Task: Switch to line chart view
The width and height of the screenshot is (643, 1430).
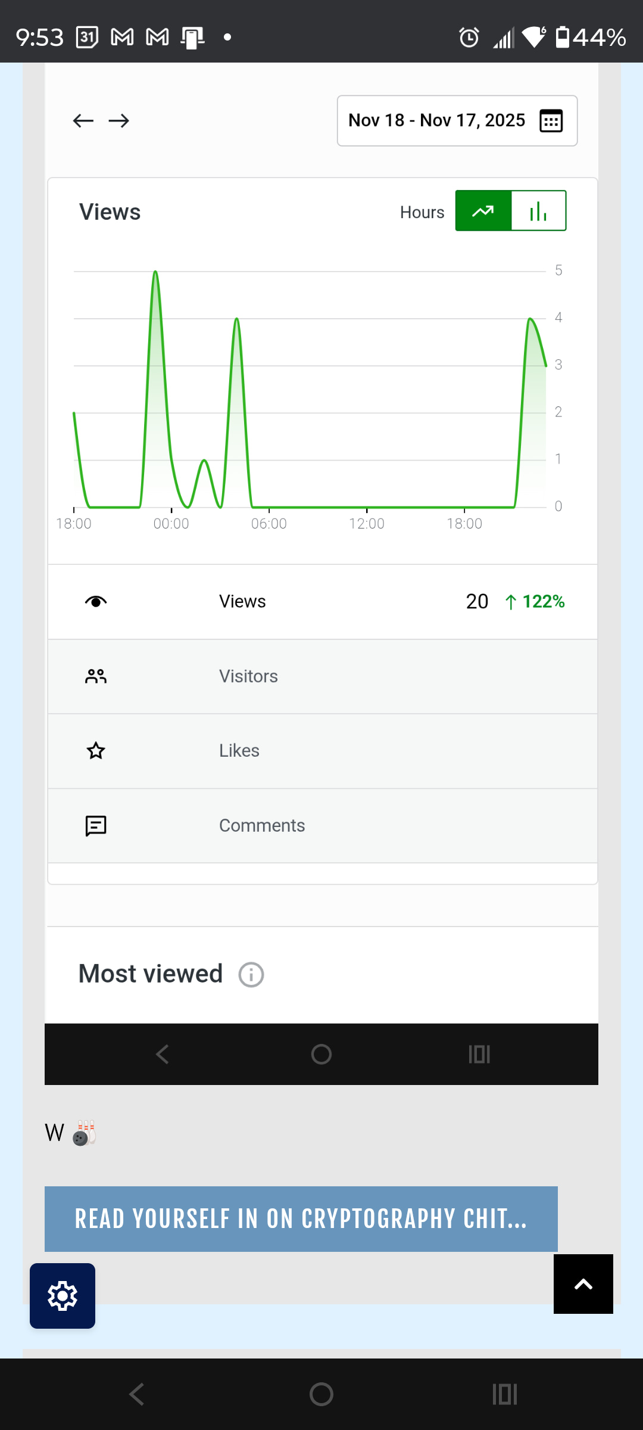Action: tap(483, 211)
